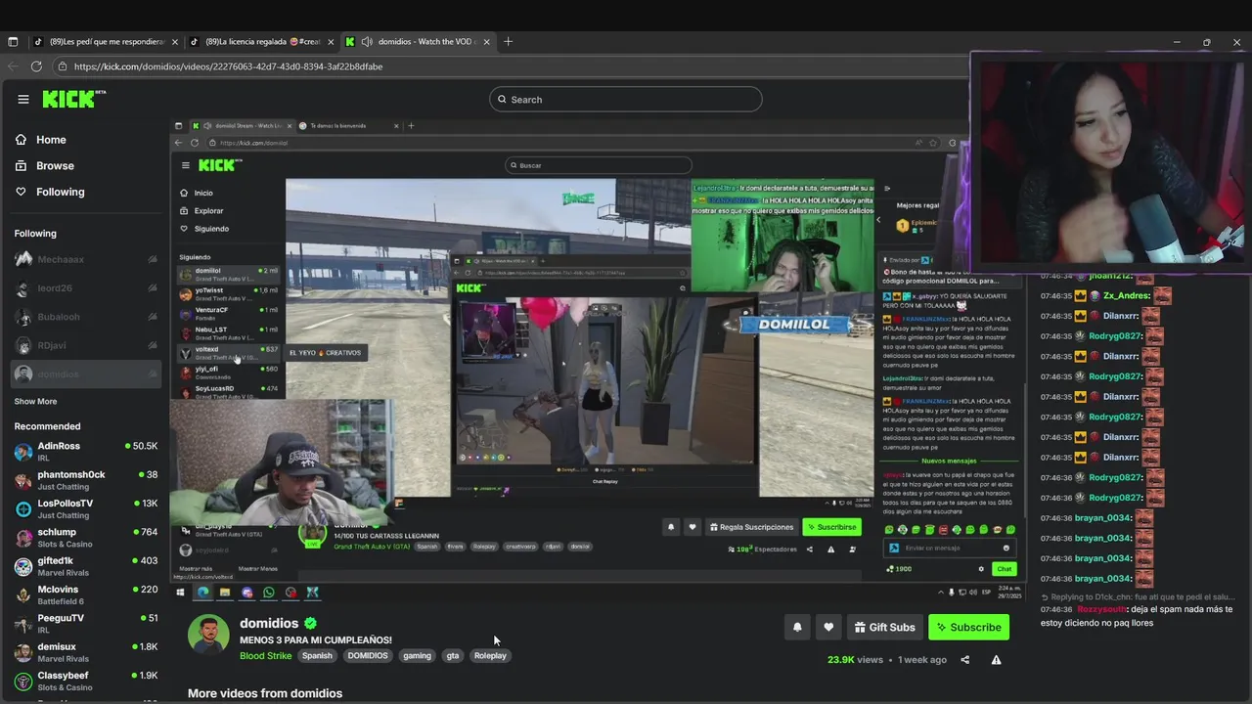Image resolution: width=1252 pixels, height=704 pixels.
Task: Close the 'La licencia regalada' tab
Action: [331, 42]
